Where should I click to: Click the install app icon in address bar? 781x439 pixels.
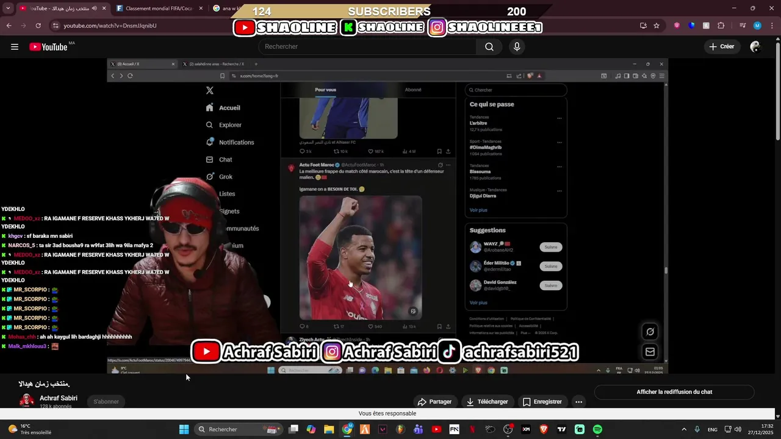pyautogui.click(x=643, y=26)
